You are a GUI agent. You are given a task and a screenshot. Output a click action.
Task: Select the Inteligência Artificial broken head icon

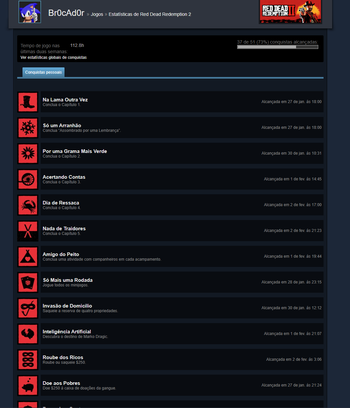coord(27,334)
